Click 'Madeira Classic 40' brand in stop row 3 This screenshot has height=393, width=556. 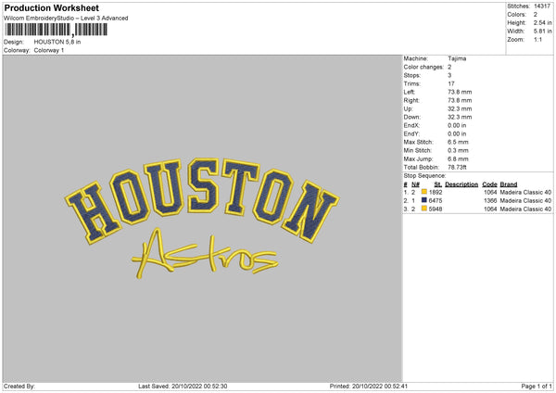coord(525,209)
